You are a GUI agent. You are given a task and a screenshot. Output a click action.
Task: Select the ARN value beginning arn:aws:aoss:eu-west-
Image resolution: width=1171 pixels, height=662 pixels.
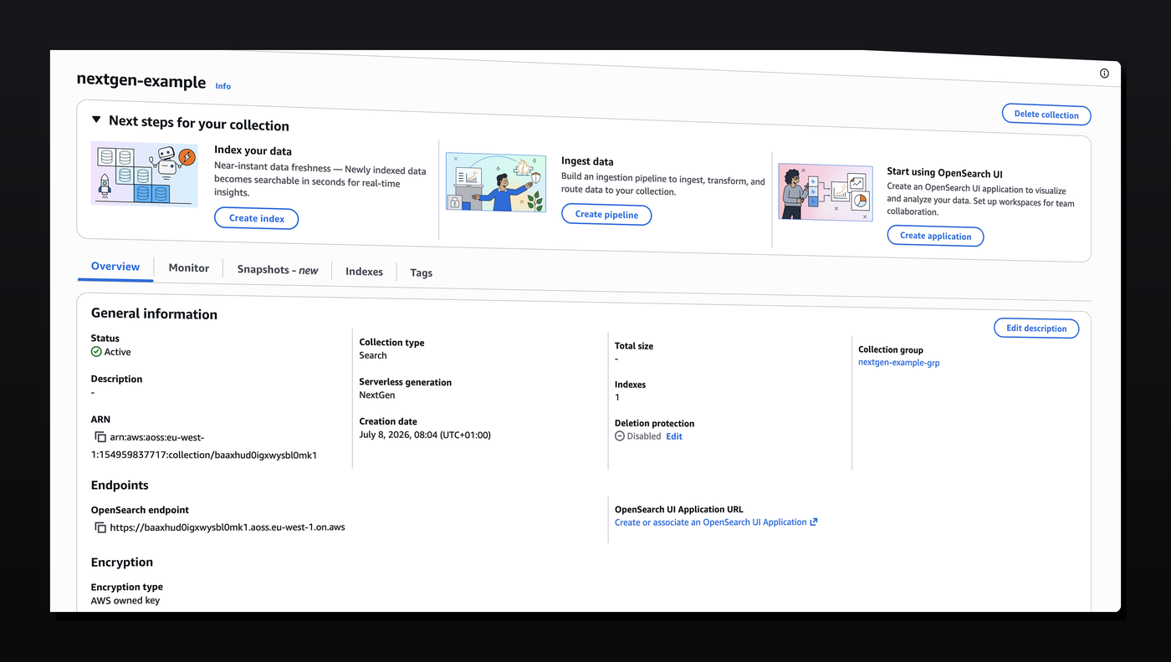(x=204, y=446)
